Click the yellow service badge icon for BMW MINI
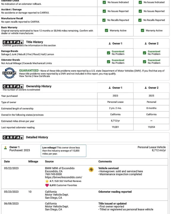This screenshot has width=171, height=214. [91, 169]
